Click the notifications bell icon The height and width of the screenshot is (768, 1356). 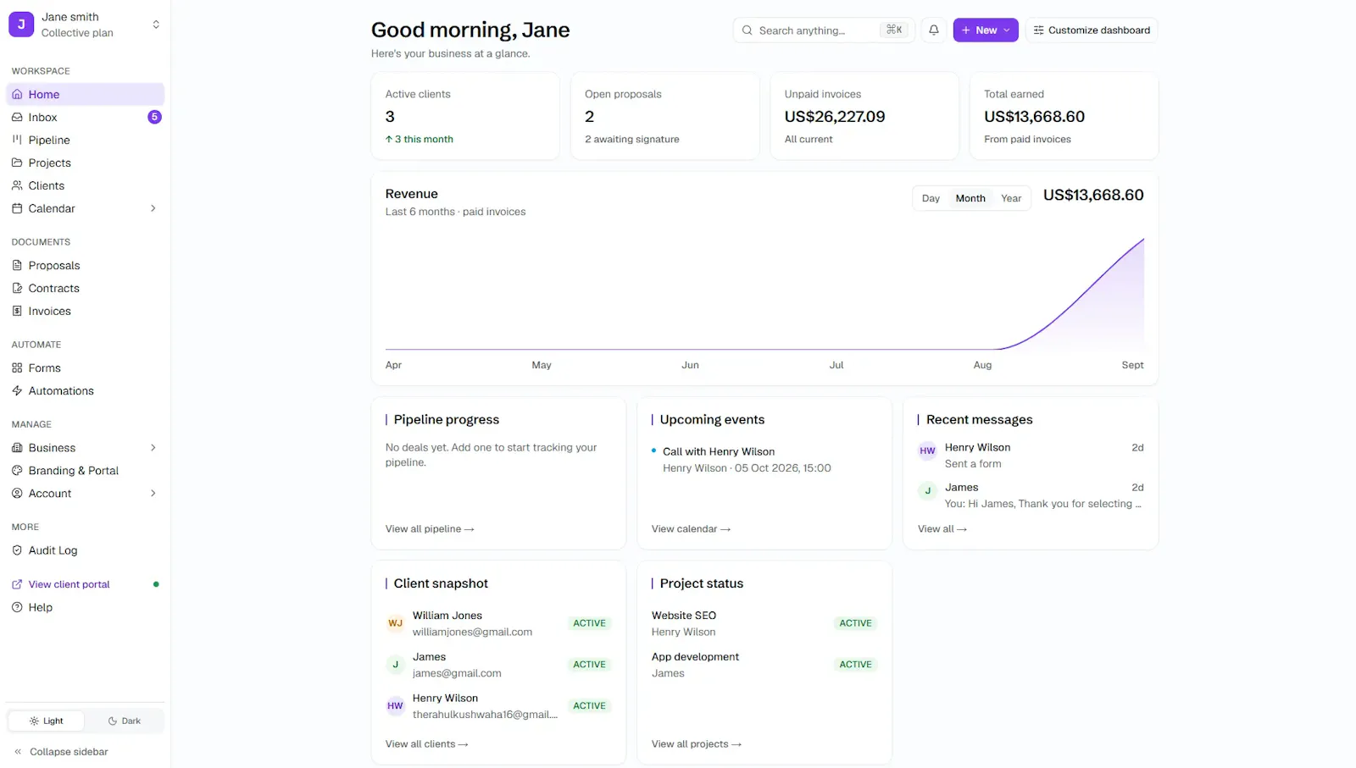click(x=933, y=30)
